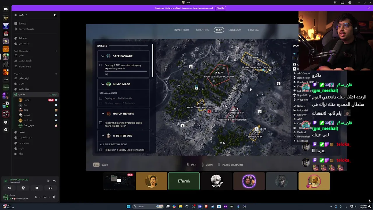Open headphone output options arrow
Viewport: 373px width, 210px height.
click(49, 197)
